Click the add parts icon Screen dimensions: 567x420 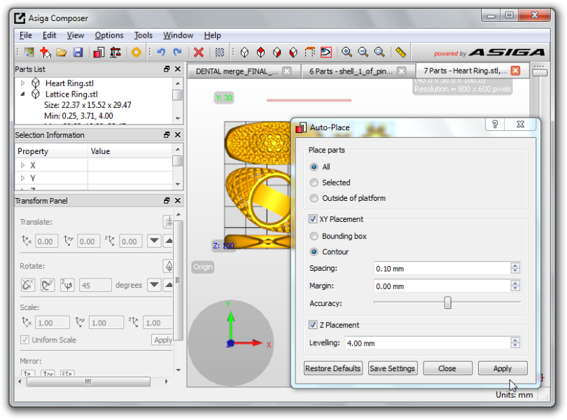pyautogui.click(x=45, y=52)
